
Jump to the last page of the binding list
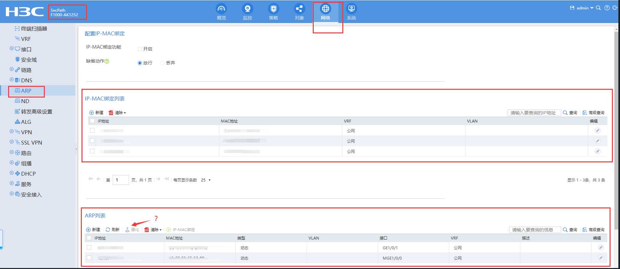166,179
